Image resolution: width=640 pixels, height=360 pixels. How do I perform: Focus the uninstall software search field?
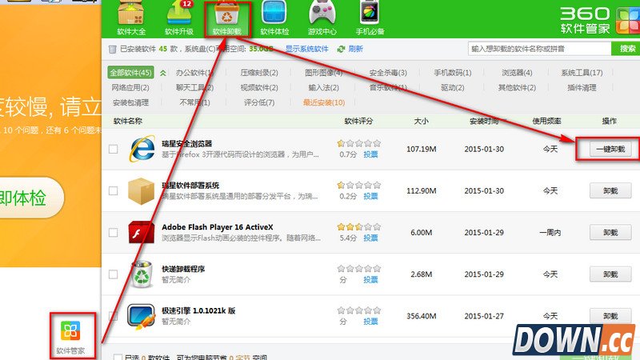coord(539,49)
